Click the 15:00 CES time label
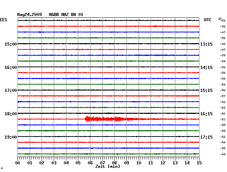This screenshot has width=227, height=172. pos(11,44)
